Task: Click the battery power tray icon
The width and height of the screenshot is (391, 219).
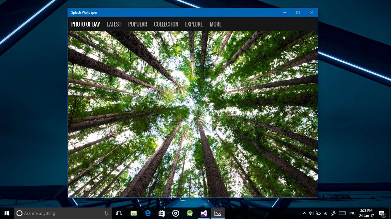Action: [318, 213]
